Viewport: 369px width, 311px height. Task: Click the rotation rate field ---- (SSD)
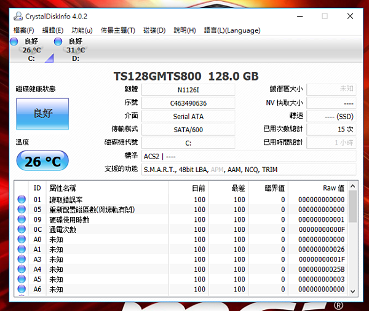(x=331, y=116)
